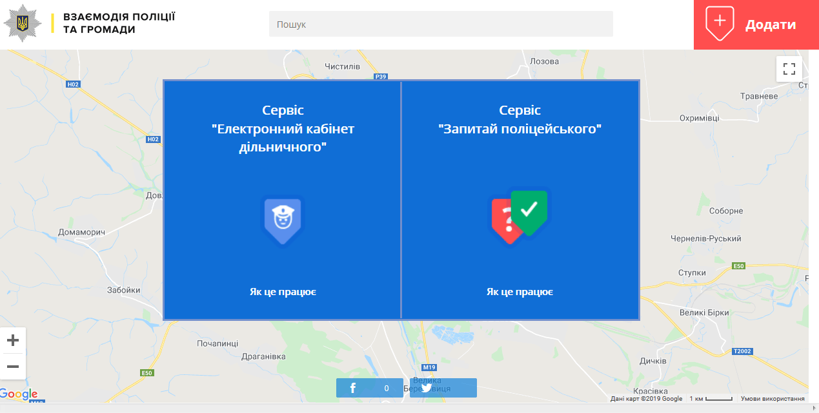Click Драганівка label on the map
819x413 pixels.
263,356
